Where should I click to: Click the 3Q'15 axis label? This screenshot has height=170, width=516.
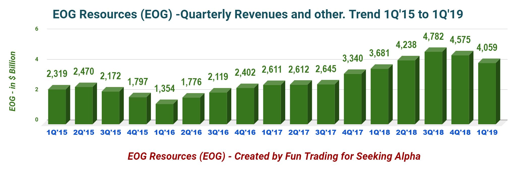click(111, 132)
